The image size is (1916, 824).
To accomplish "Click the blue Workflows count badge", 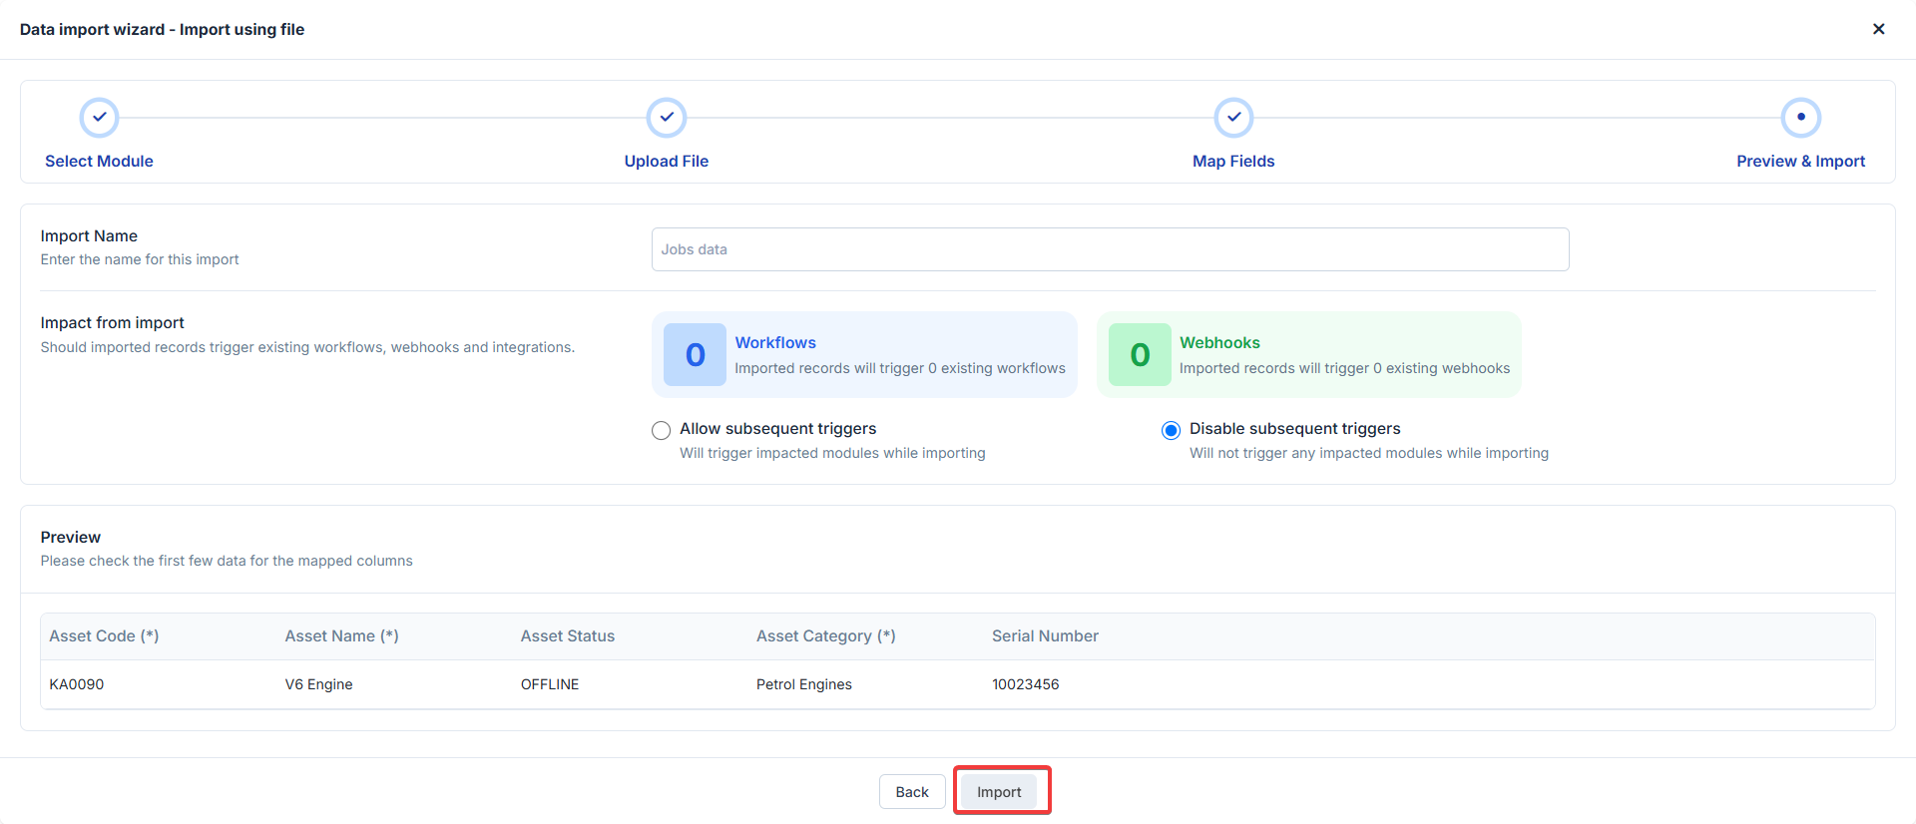I will click(695, 355).
